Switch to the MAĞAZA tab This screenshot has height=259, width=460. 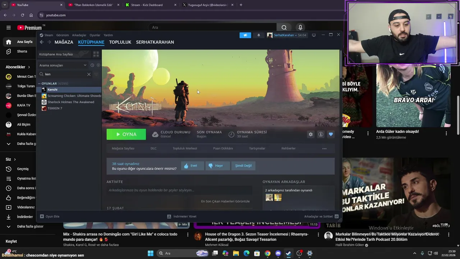[64, 42]
